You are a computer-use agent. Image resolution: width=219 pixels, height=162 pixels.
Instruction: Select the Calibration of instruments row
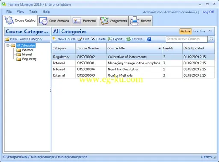[x=133, y=57]
